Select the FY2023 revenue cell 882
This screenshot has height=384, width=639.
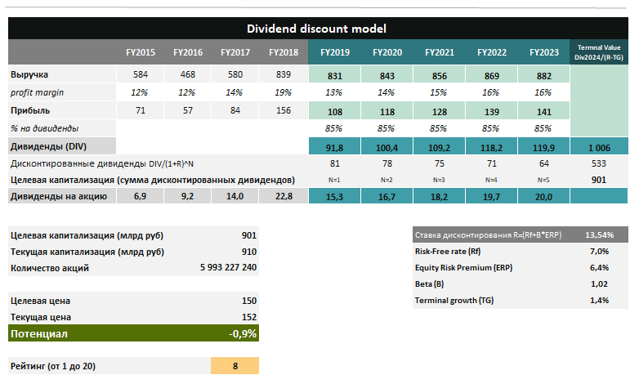(x=543, y=75)
